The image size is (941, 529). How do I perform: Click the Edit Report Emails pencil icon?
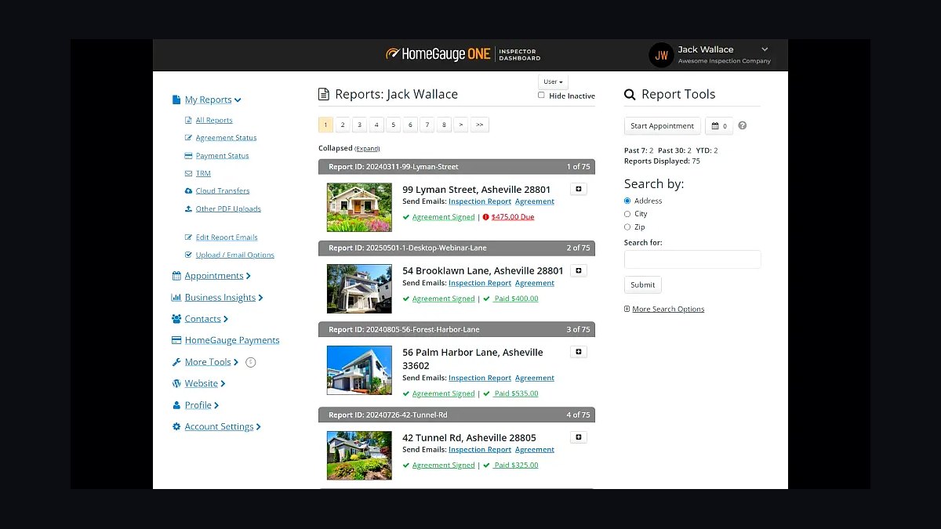(188, 237)
